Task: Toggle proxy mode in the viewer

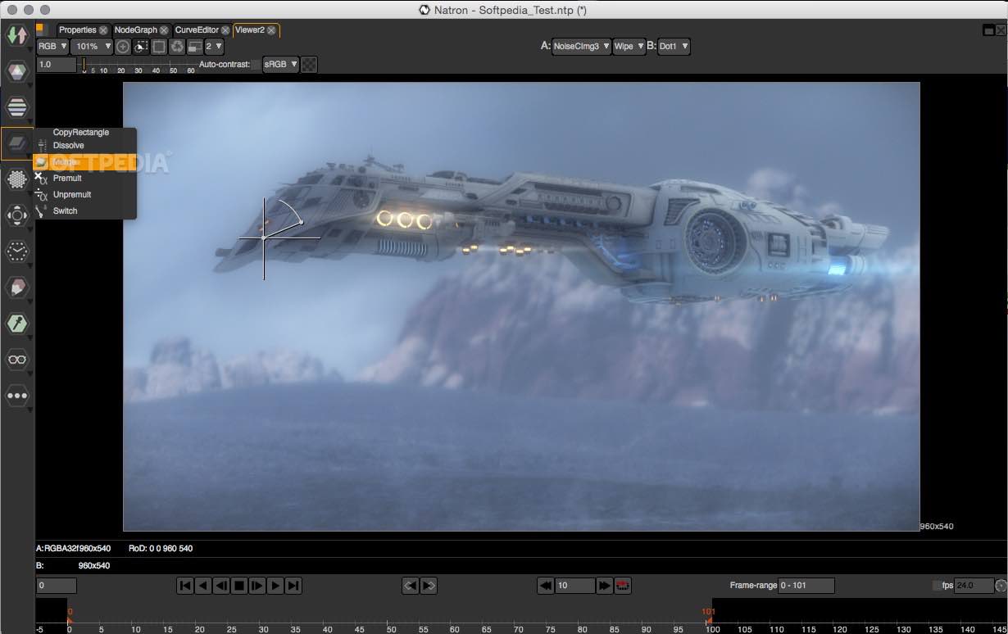Action: tap(195, 47)
